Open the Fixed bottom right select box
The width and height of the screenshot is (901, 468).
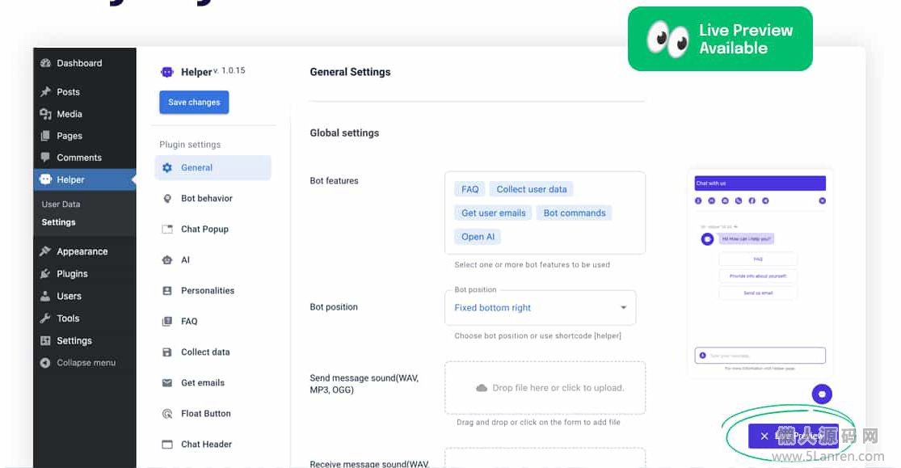pyautogui.click(x=540, y=308)
